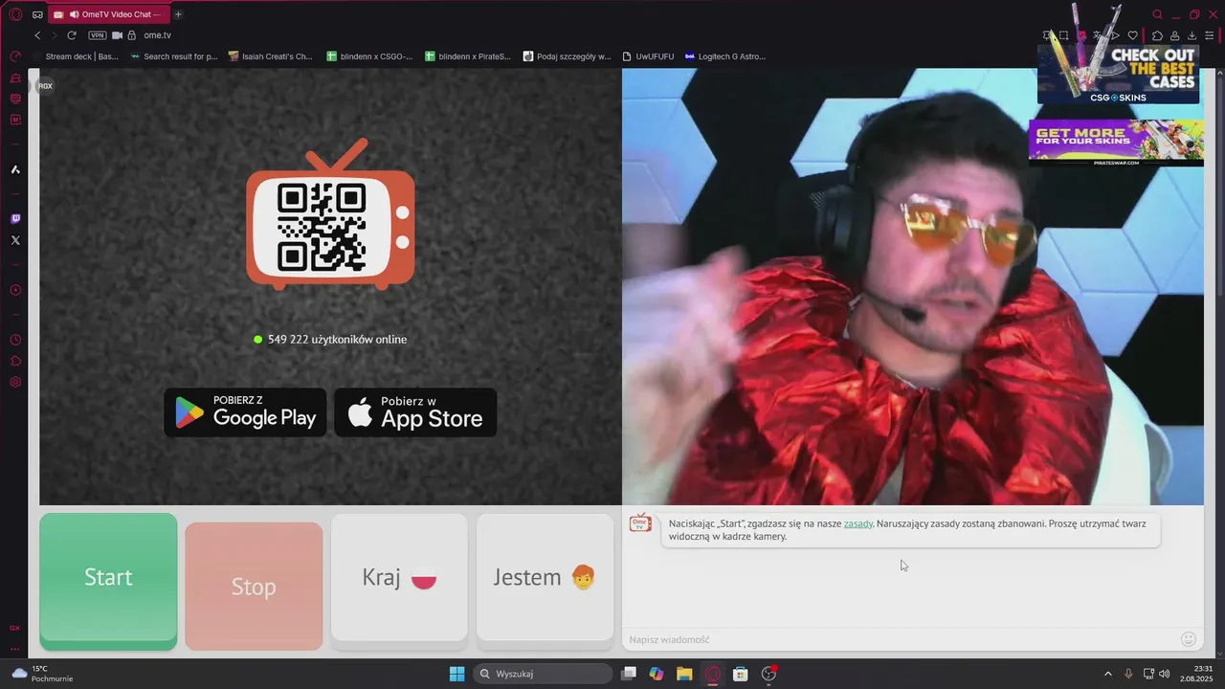1225x689 pixels.
Task: Open File Explorer from the taskbar
Action: 684,674
